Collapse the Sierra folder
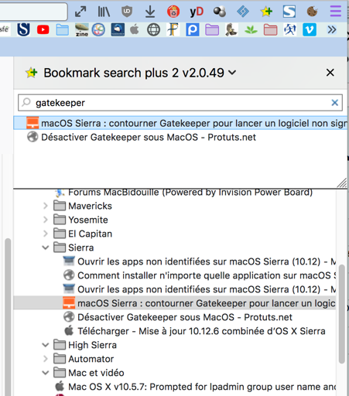Image resolution: width=349 pixels, height=396 pixels. click(x=46, y=247)
